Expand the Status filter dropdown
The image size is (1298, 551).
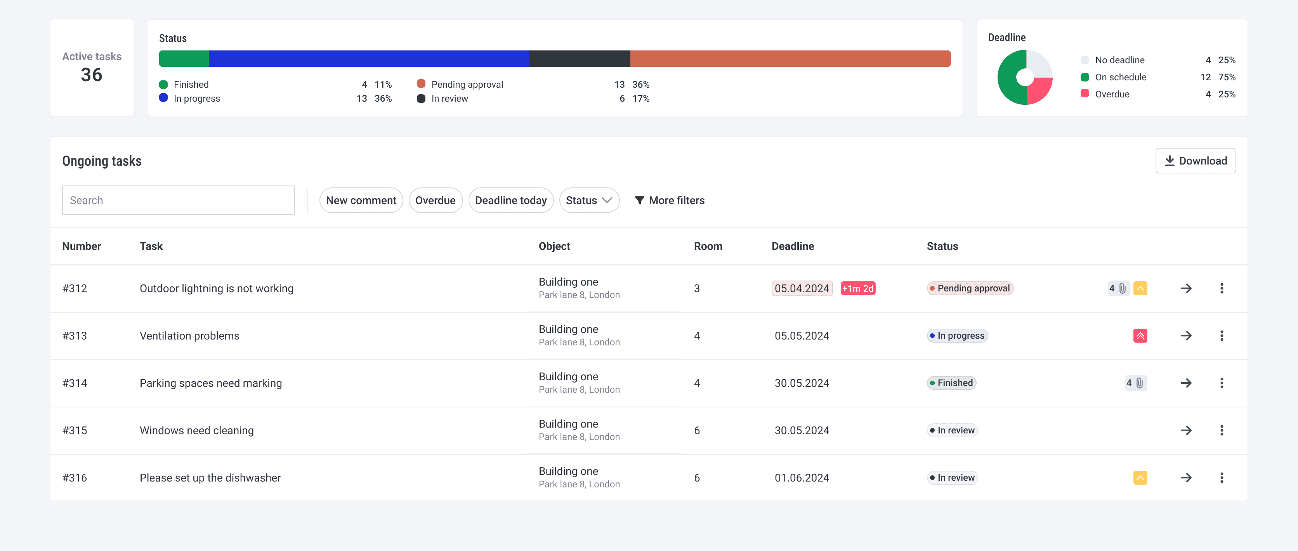(588, 201)
